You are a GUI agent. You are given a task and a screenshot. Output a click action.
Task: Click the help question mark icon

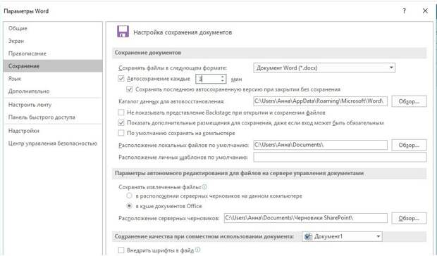[x=404, y=11]
